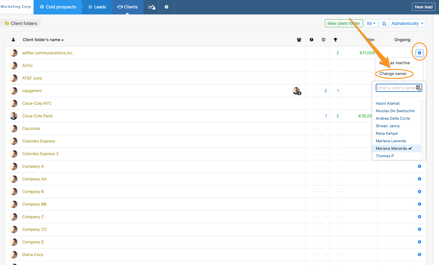Open the Cold prospects tab
Screen dimensions: 439x265
[x=58, y=7]
